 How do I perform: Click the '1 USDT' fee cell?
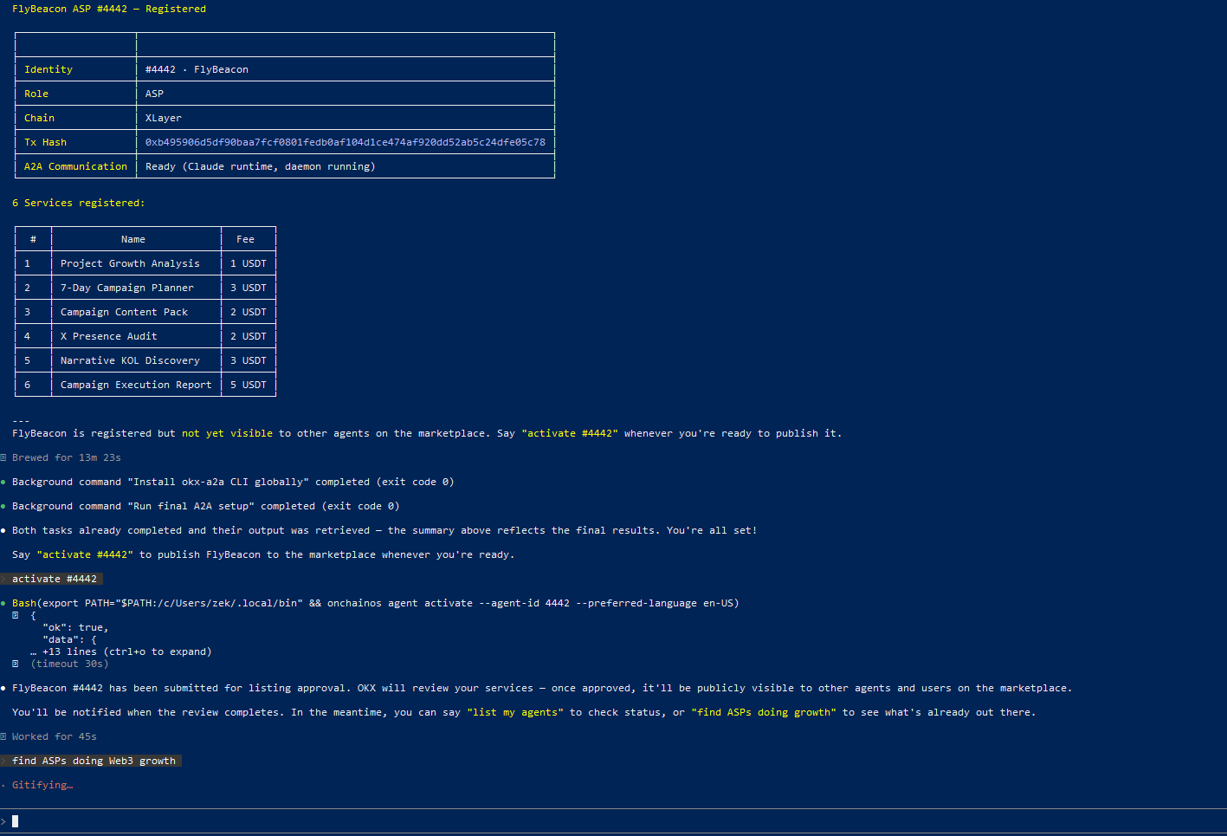[249, 263]
